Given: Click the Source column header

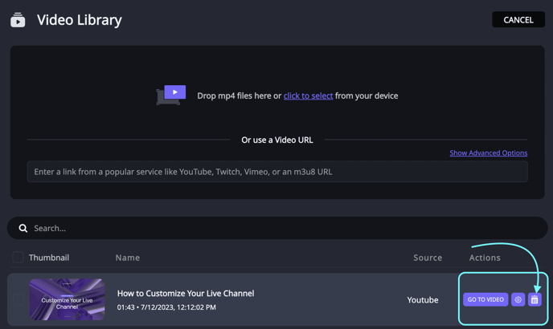Looking at the screenshot, I should tap(428, 258).
